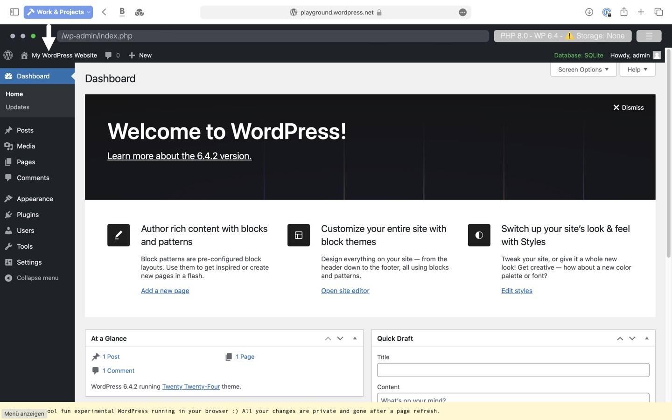
Task: Open the Howdy, admin account menu
Action: (x=635, y=55)
